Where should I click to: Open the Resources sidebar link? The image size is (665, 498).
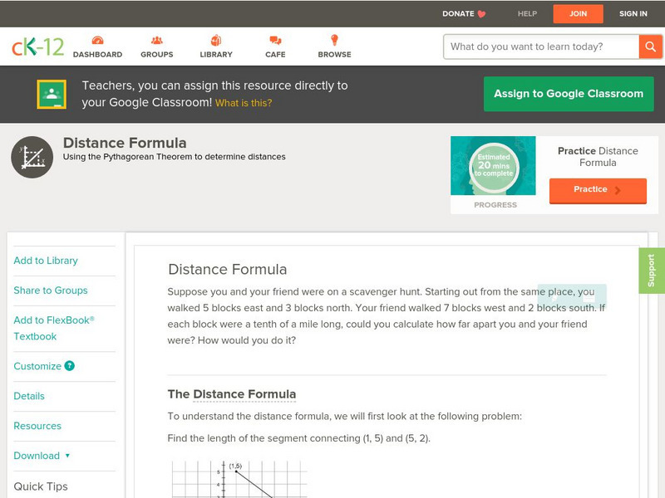[37, 426]
